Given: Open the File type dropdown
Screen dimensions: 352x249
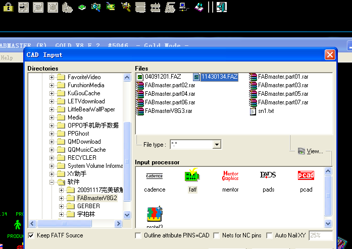Looking at the screenshot, I should coord(217,145).
